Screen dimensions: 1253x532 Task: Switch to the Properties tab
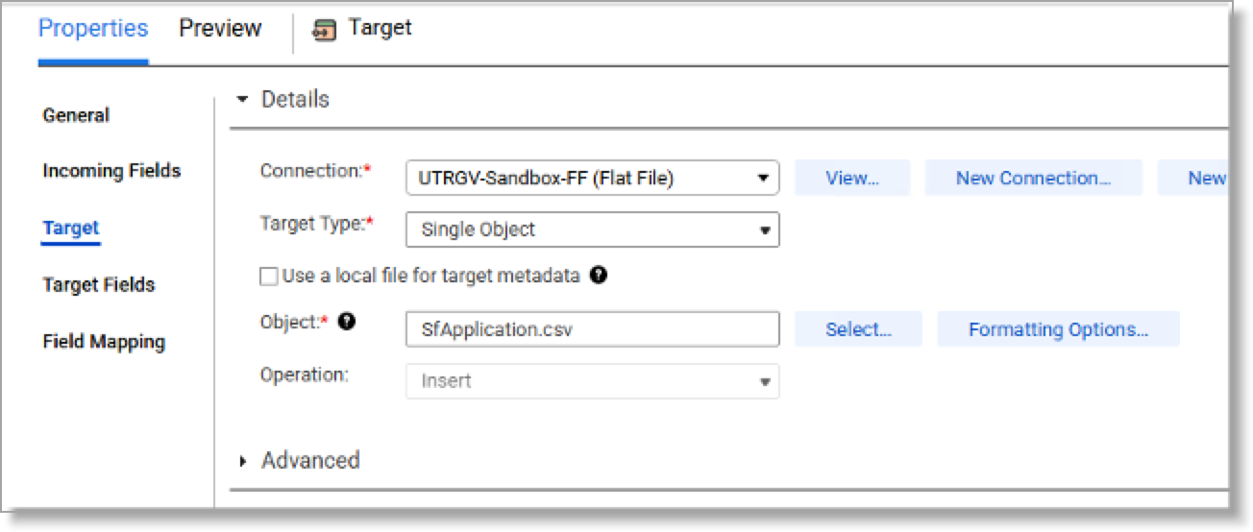(93, 29)
